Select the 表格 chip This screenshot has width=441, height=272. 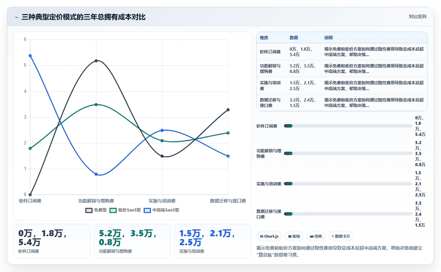[x=294, y=236]
